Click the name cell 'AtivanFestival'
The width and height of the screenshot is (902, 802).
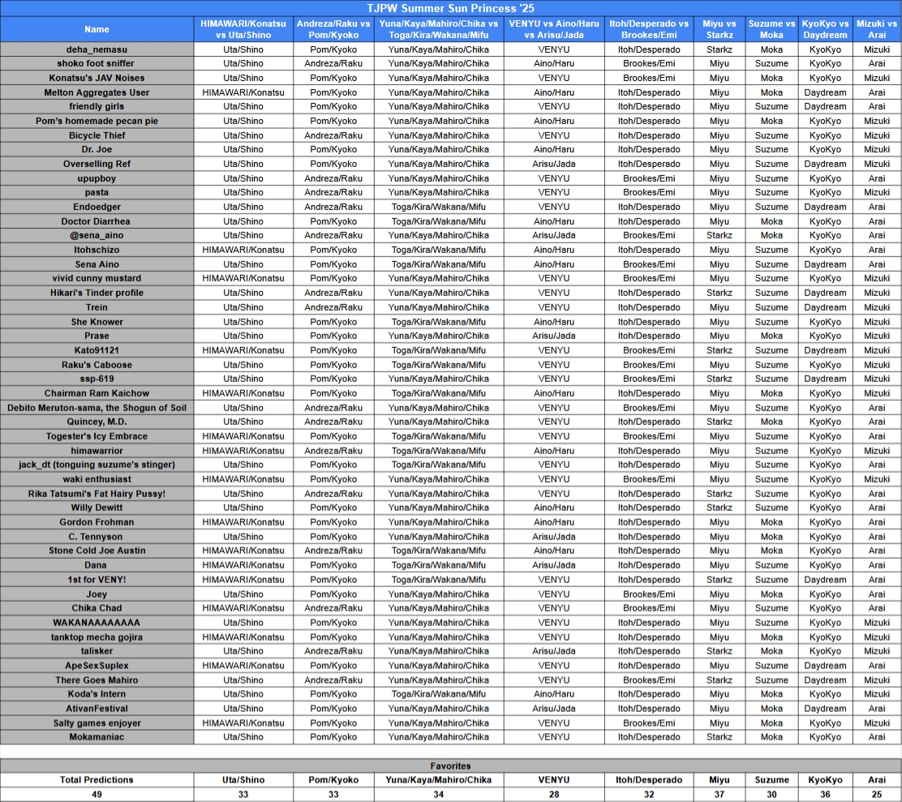[97, 708]
